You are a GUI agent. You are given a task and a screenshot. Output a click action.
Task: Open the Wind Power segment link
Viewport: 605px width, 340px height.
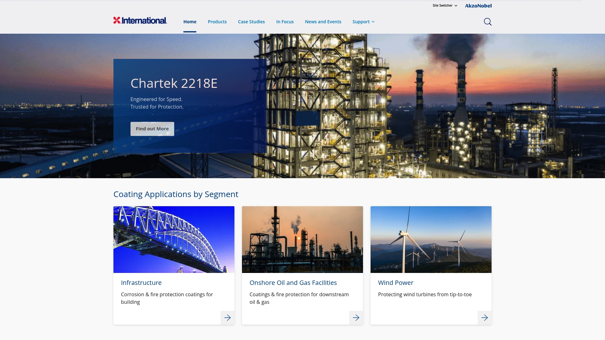[x=395, y=283]
